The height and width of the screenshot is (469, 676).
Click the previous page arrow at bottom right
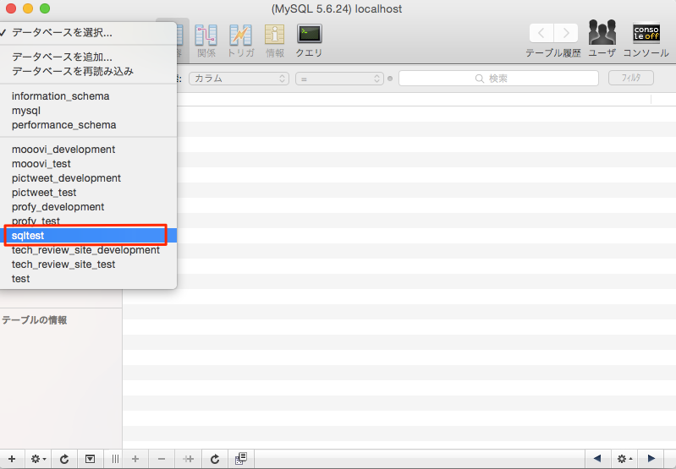coord(597,459)
